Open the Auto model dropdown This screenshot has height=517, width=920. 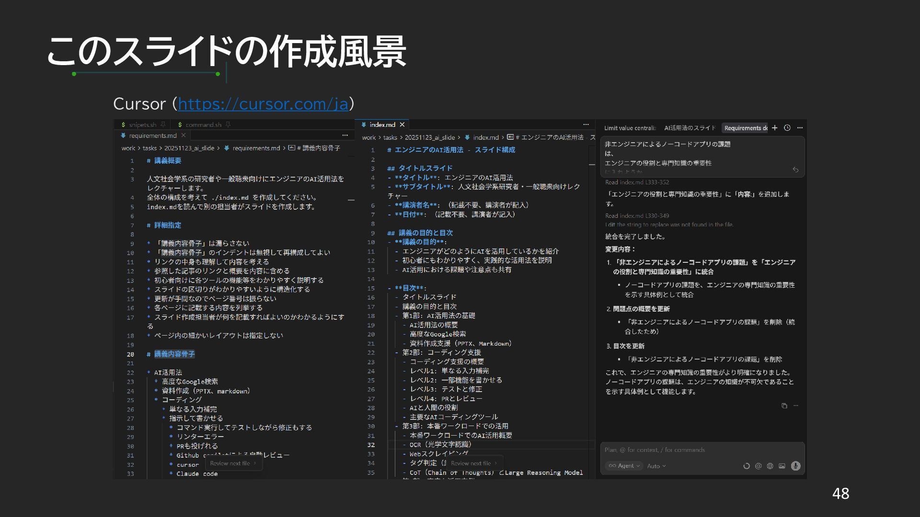(x=656, y=466)
